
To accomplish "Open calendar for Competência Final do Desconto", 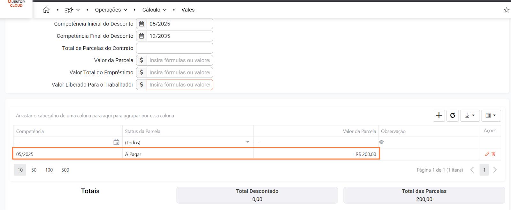I will tap(141, 36).
